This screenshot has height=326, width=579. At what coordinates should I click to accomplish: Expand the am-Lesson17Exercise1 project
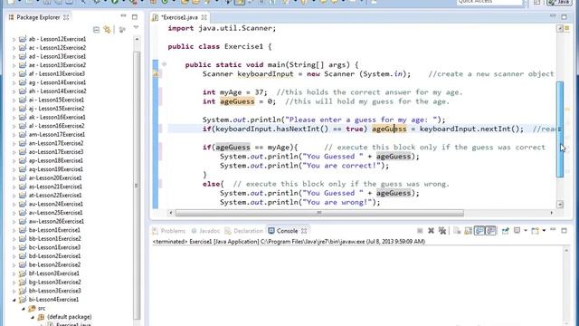pyautogui.click(x=14, y=135)
